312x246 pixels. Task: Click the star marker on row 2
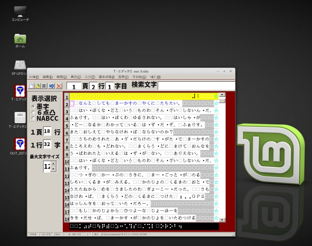click(216, 104)
